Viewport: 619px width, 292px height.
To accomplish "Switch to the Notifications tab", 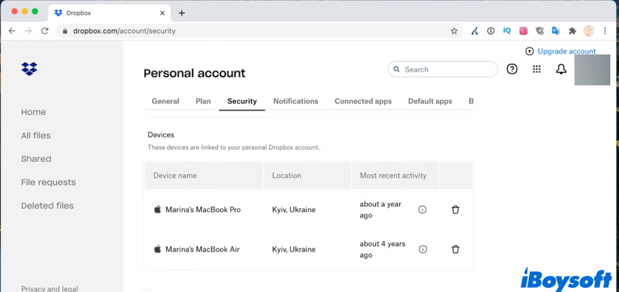I will tap(295, 101).
